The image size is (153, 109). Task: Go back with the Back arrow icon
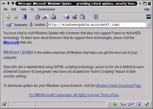tap(8, 17)
